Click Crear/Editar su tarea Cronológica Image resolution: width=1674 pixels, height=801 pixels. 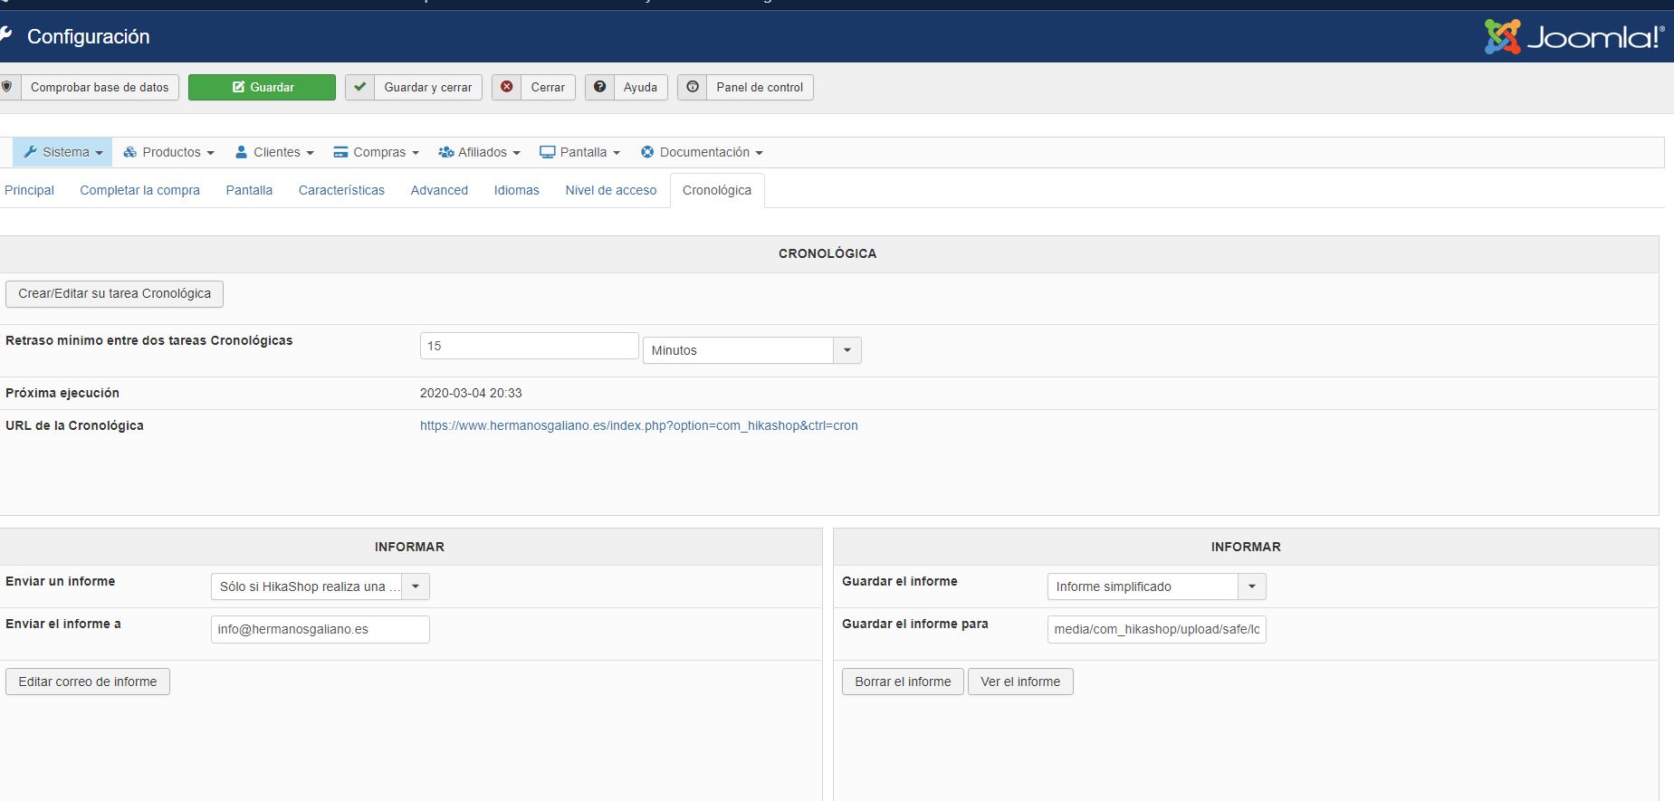(x=114, y=293)
